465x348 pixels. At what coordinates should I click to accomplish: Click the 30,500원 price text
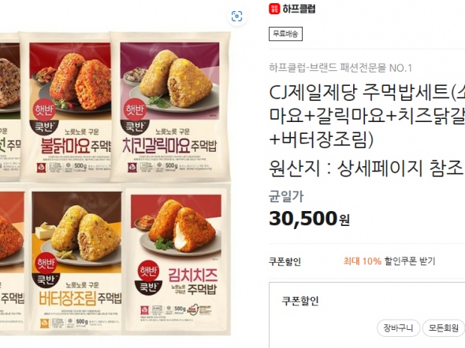pos(309,219)
